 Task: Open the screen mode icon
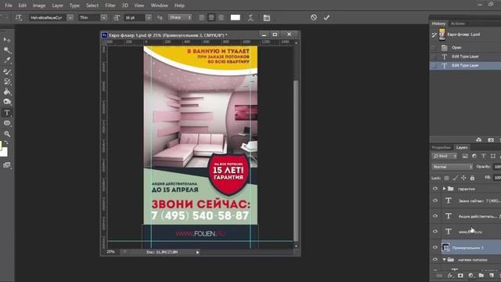point(7,165)
